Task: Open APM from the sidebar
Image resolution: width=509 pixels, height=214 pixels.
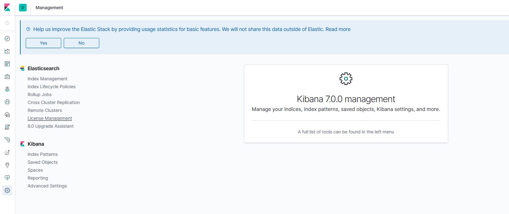Action: 7,140
